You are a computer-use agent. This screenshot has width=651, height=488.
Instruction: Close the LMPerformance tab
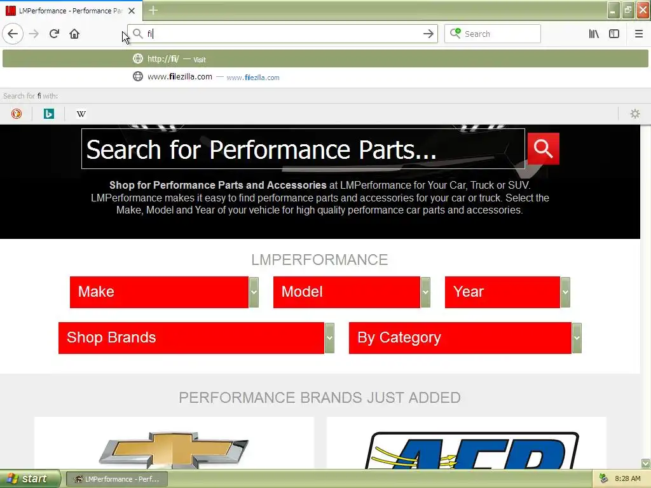tap(132, 11)
